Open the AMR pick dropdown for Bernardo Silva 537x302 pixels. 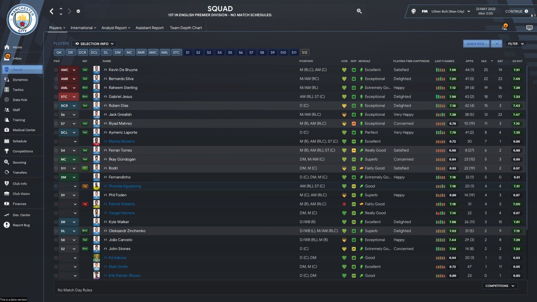click(x=68, y=79)
